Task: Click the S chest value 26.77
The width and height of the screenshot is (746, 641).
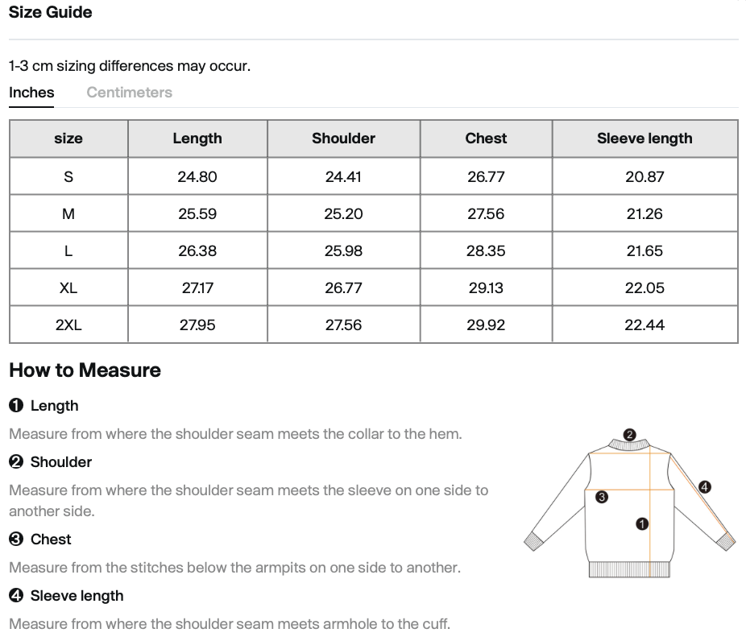Action: pos(486,176)
